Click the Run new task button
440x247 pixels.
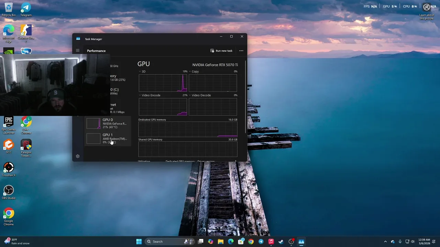tap(221, 51)
